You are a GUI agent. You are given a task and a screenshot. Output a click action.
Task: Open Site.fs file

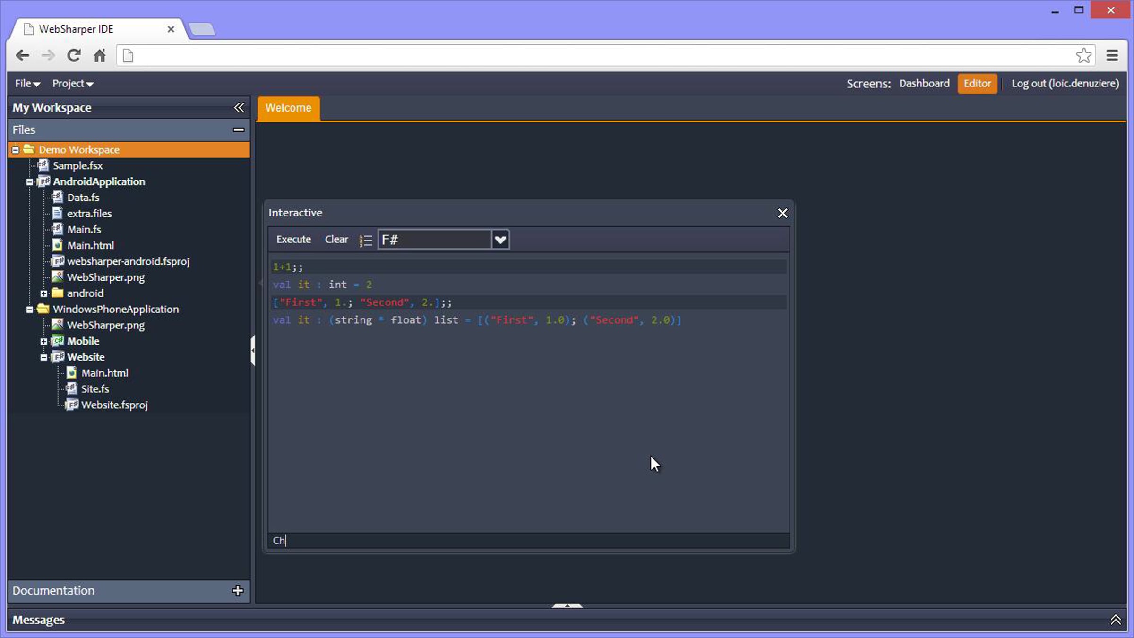[95, 389]
